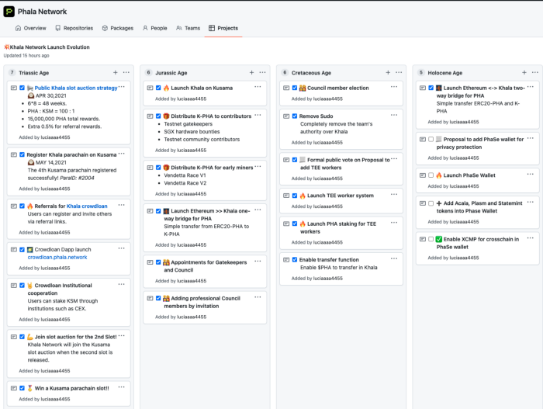Open card menu for Distribute K-PHA to contributors
Screen dimensions: 543x409
click(x=258, y=115)
